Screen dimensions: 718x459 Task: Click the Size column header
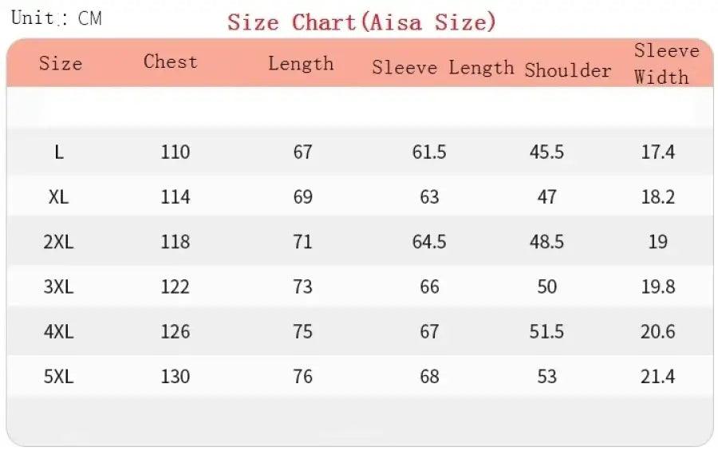61,63
